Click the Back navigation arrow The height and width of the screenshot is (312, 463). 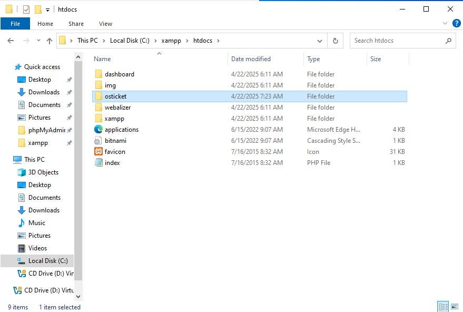click(11, 41)
